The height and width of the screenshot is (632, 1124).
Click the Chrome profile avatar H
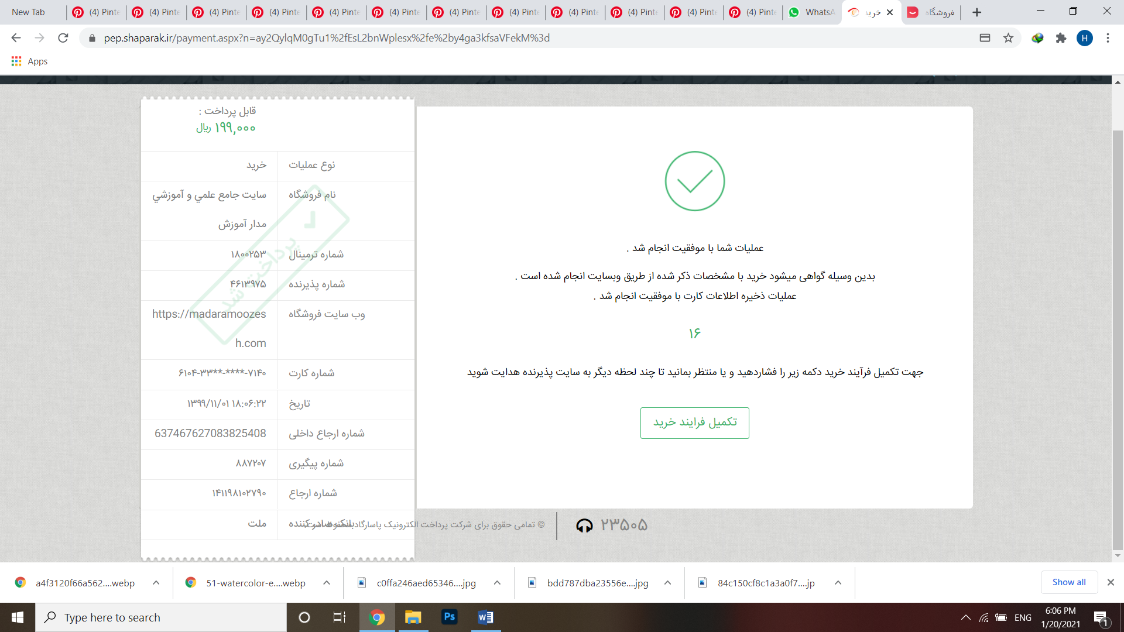click(1084, 38)
